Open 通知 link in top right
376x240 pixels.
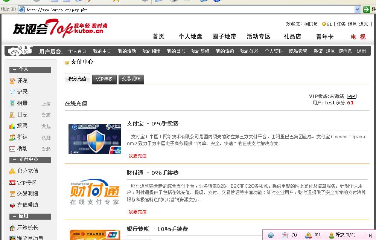(364, 24)
